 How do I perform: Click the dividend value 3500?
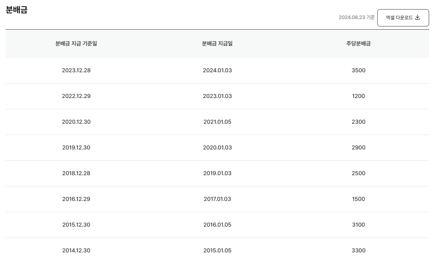coord(359,70)
